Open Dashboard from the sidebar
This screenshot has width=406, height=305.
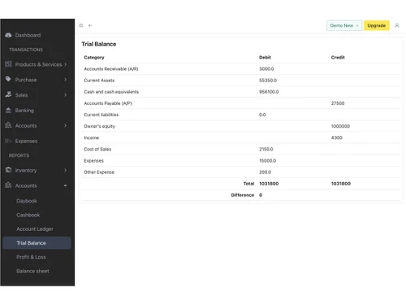coord(28,35)
